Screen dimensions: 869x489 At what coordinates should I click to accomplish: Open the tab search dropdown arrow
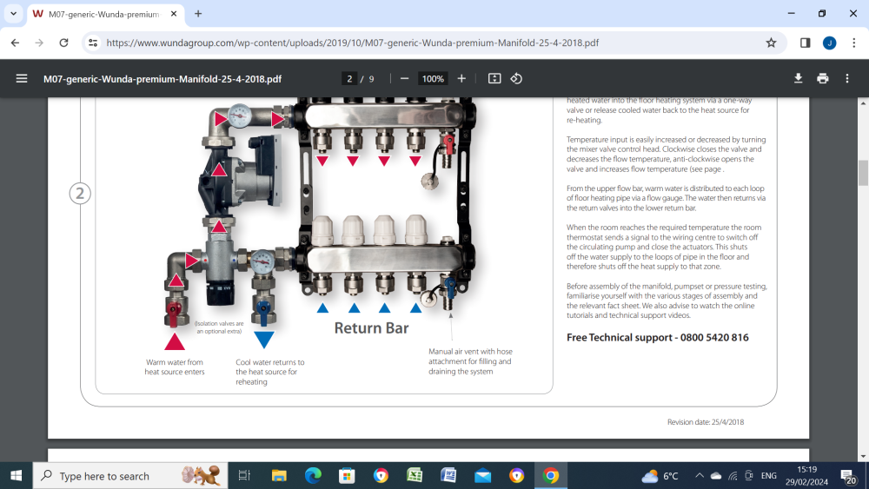coord(13,14)
